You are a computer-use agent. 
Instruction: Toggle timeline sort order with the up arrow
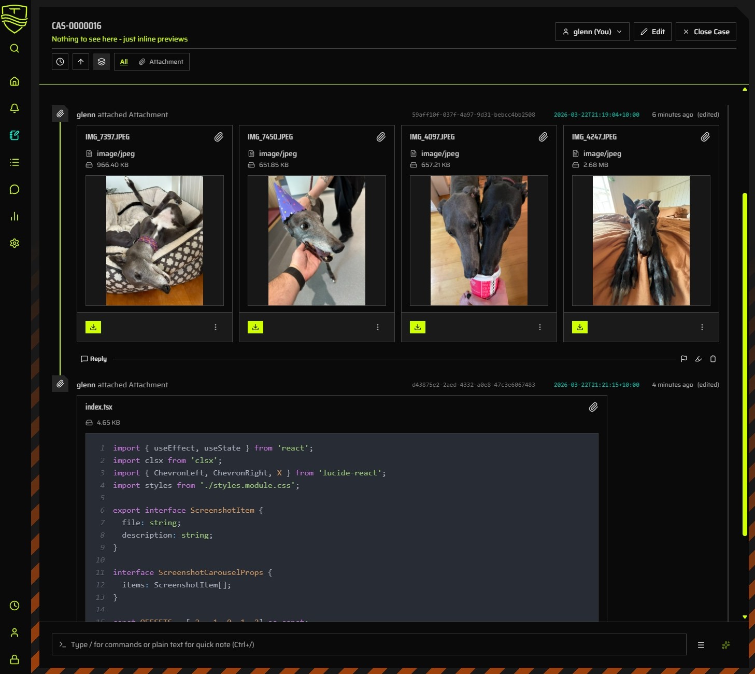81,61
